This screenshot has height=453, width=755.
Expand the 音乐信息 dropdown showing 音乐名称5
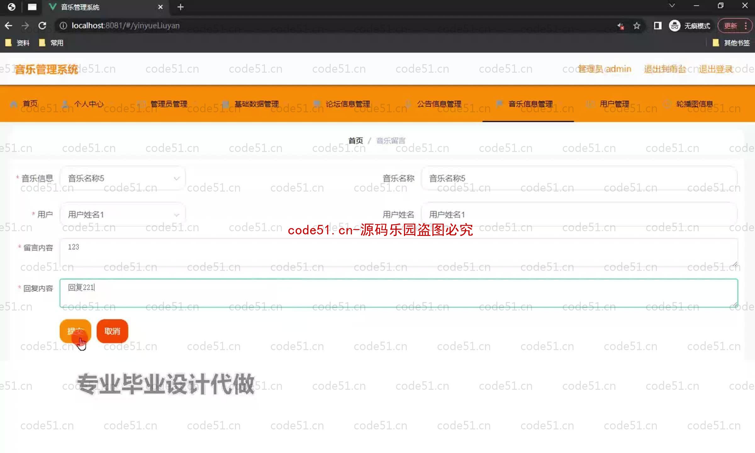(122, 178)
